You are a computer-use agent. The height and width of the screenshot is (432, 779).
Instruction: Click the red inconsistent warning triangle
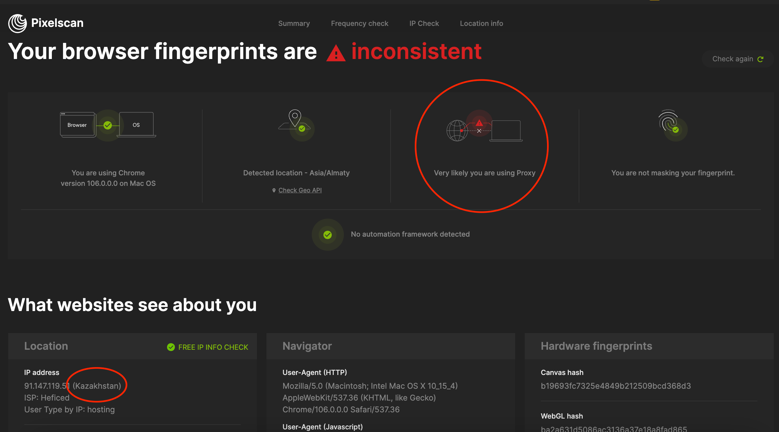point(336,54)
